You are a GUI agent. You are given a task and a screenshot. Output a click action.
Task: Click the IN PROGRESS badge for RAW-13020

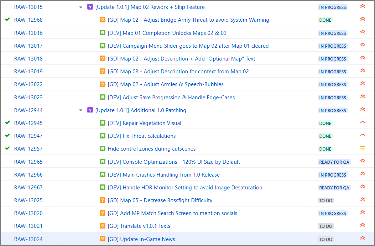332,213
